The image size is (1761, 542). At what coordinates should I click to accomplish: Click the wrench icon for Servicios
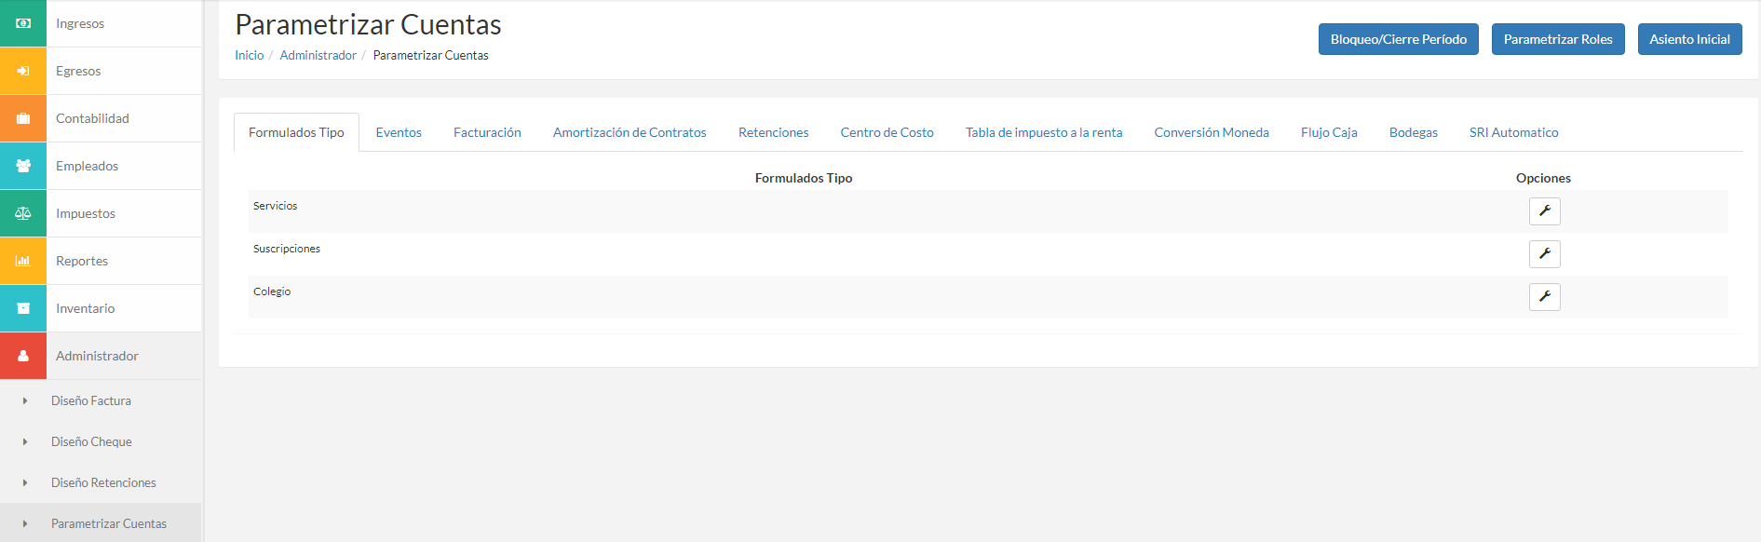pos(1544,211)
